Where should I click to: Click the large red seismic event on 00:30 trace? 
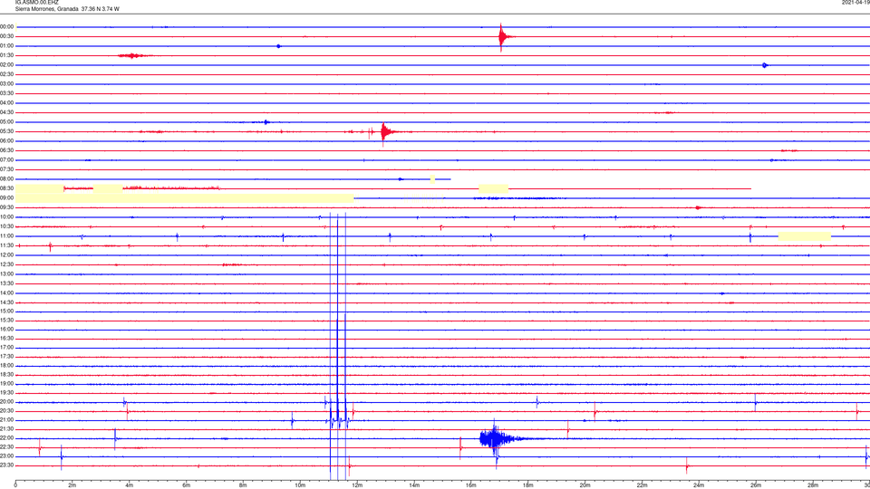(503, 37)
